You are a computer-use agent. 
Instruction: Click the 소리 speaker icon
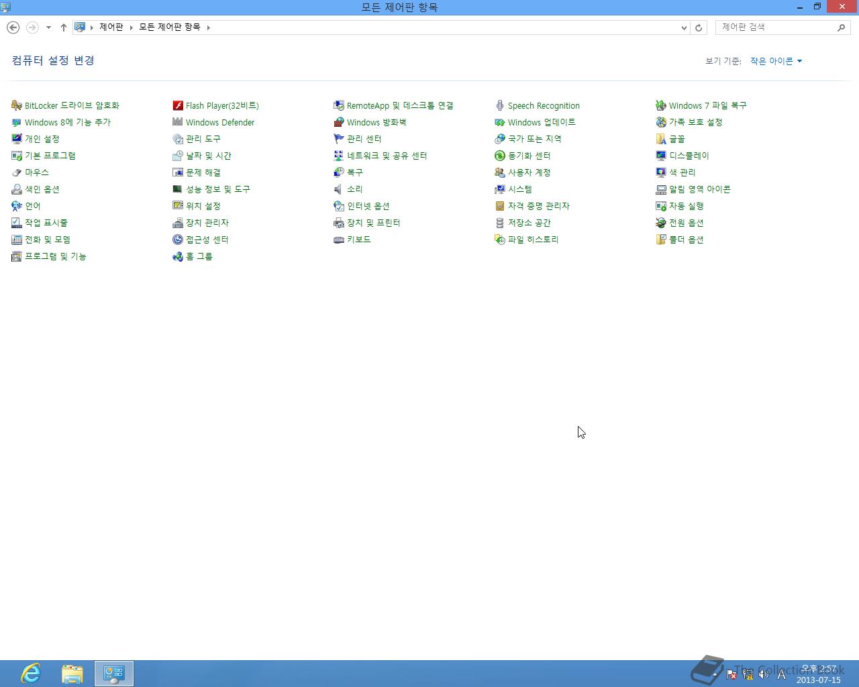(339, 189)
